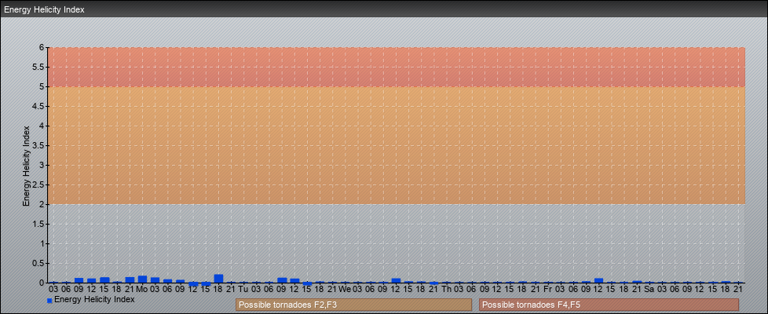Click the blue Energy Helicity Index legend square

[49, 301]
